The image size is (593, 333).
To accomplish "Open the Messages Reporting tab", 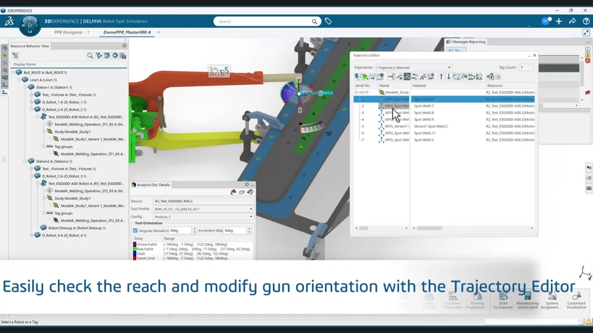I will 466,41.
